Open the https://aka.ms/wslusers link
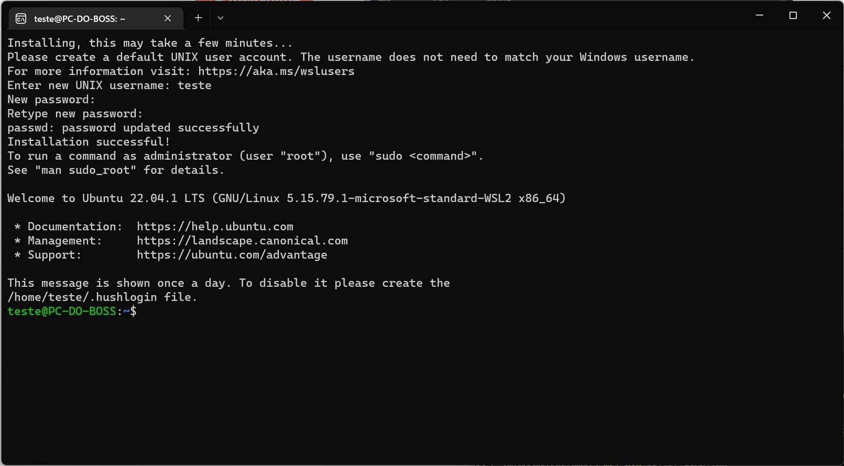This screenshot has height=466, width=844. click(x=276, y=71)
